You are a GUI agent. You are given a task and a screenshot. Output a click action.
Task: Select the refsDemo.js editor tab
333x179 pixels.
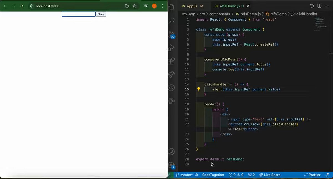229,6
